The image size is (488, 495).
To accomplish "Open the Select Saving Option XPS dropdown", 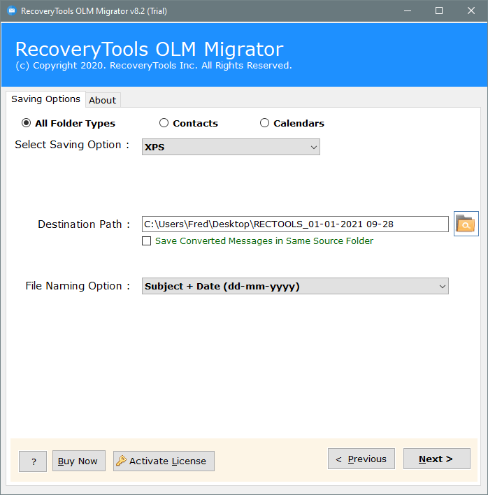I will [231, 147].
